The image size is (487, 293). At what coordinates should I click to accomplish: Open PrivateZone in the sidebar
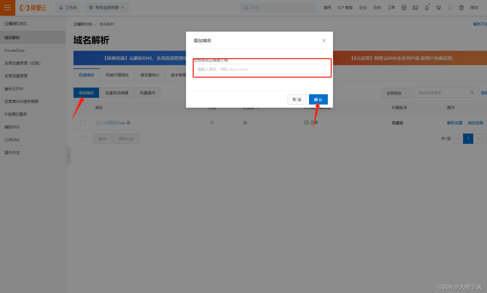(x=33, y=50)
